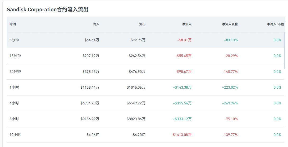Select the 12小时 row label
Image resolution: width=288 pixels, height=147 pixels.
click(x=15, y=135)
